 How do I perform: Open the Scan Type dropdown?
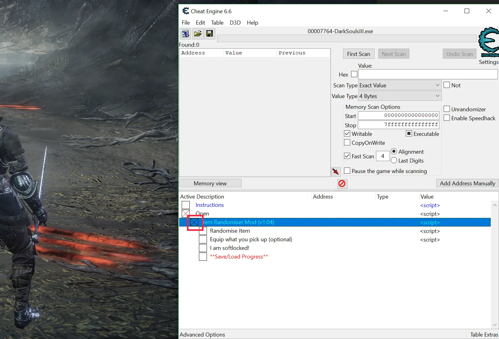(400, 85)
